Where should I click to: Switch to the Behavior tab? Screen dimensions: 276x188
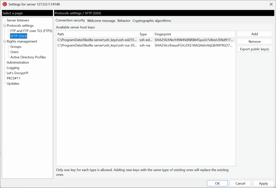[124, 20]
